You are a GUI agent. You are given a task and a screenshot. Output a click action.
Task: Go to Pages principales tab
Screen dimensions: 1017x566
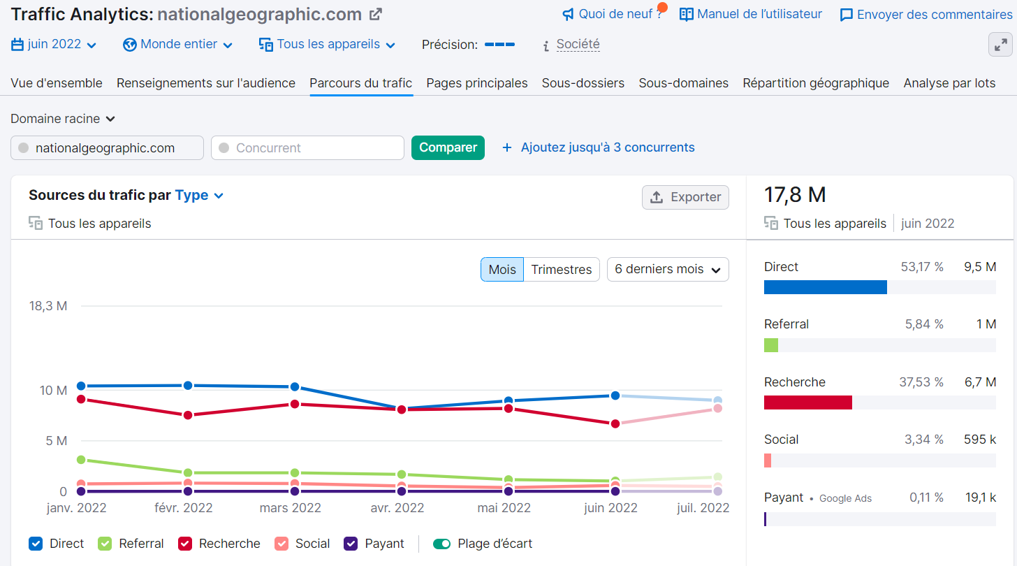477,83
